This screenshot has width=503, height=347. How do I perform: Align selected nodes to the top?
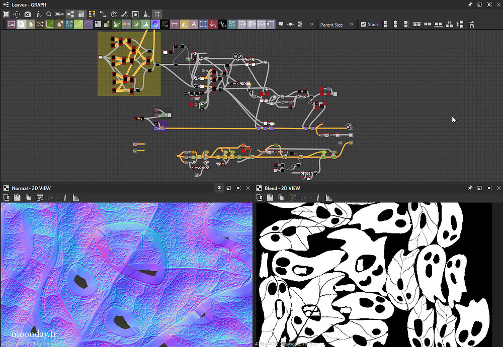[x=417, y=24]
